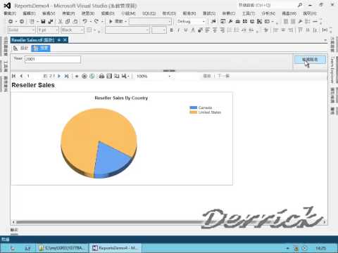Print the report using printer icon
This screenshot has height=253, width=338.
click(101, 76)
